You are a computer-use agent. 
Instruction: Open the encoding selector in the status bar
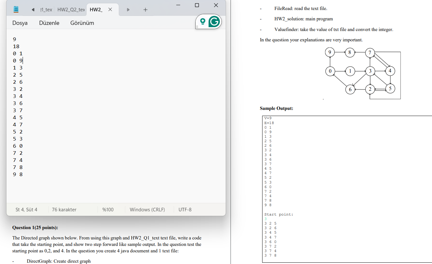(185, 209)
